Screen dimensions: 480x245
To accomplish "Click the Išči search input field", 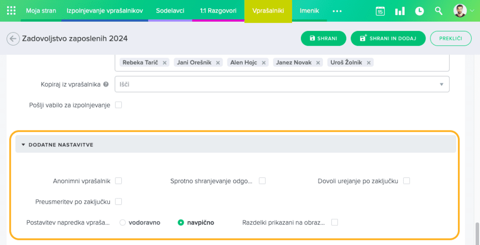I will click(x=282, y=84).
